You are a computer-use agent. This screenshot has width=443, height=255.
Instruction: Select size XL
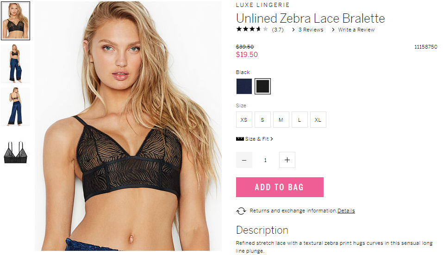[318, 120]
